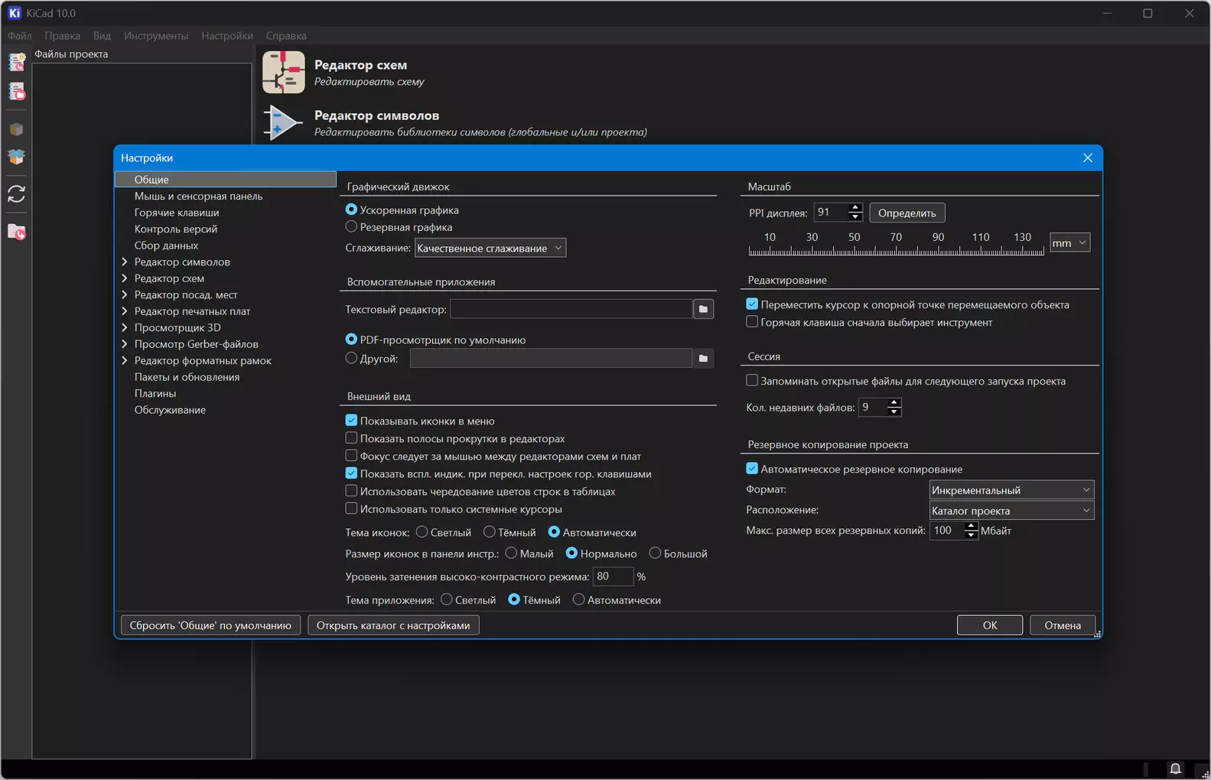Expand the Редактор печатных плат tree node
The image size is (1211, 780).
pyautogui.click(x=125, y=311)
